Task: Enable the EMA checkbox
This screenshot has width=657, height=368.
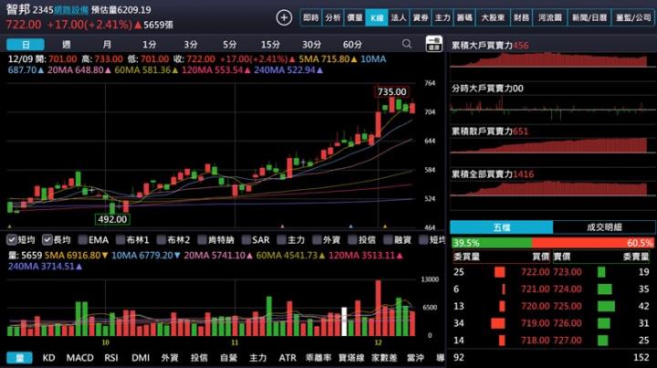Action: point(82,240)
